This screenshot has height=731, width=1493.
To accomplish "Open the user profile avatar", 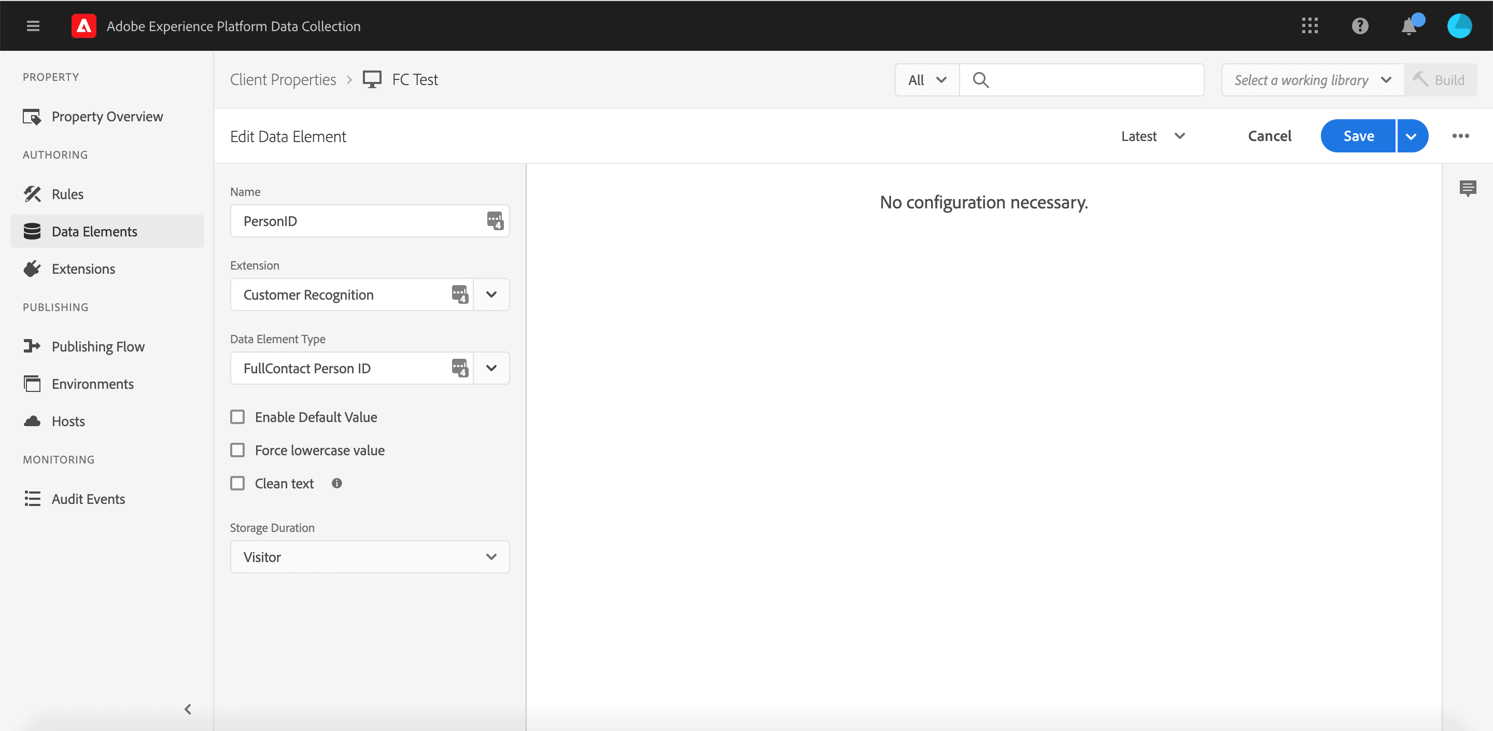I will point(1459,26).
